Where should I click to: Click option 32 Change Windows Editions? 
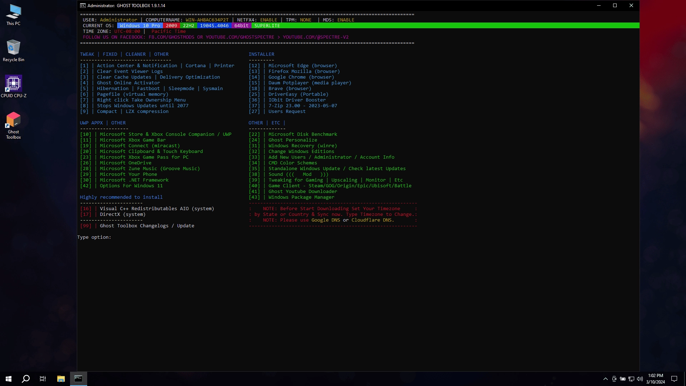tap(292, 152)
